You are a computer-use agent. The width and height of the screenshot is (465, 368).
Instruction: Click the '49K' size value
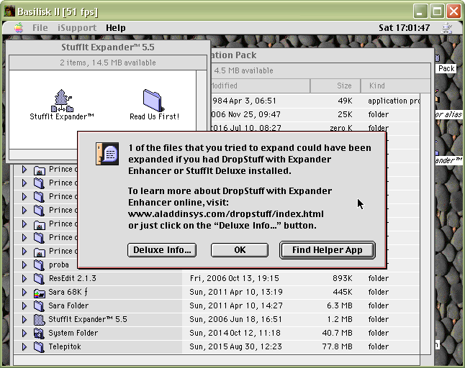[x=345, y=101]
